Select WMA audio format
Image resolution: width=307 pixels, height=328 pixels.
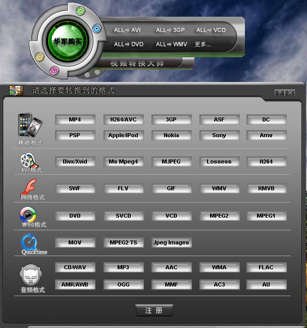[x=219, y=267]
